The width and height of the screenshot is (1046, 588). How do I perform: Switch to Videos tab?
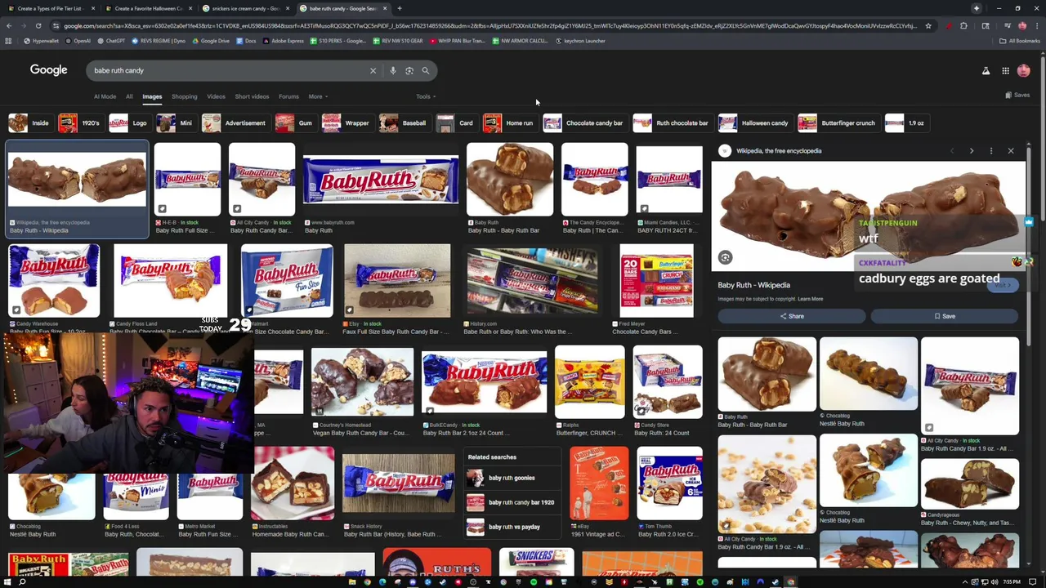(x=216, y=96)
